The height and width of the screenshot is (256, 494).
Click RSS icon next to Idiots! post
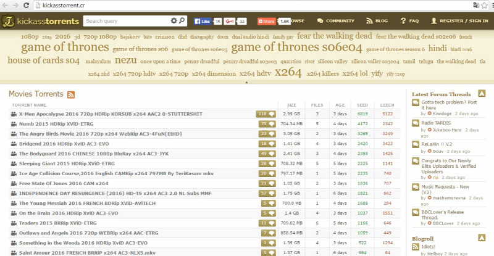[416, 247]
